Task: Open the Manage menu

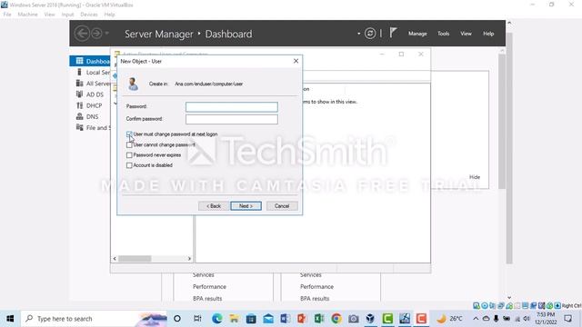Action: (417, 34)
